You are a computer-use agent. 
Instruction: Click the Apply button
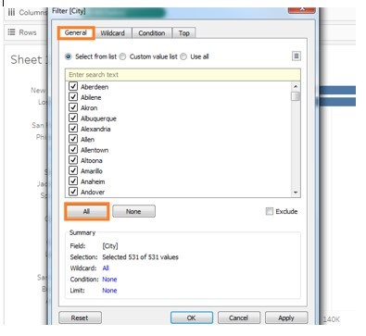(286, 317)
